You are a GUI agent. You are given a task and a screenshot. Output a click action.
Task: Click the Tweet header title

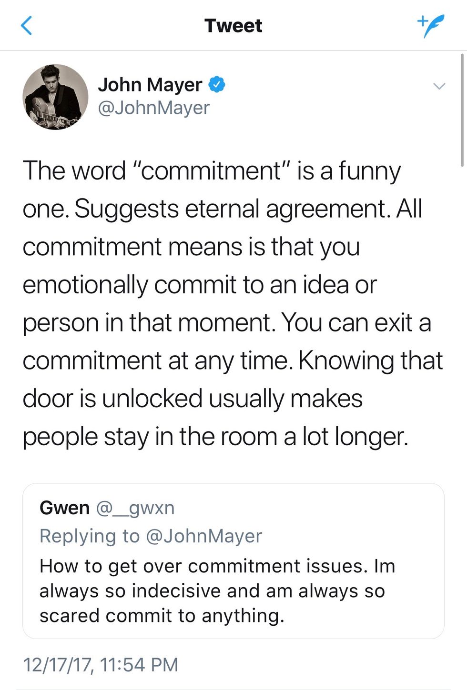pyautogui.click(x=233, y=26)
